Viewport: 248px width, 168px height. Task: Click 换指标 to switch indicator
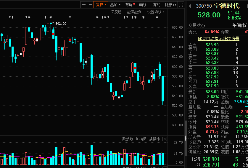pos(154,139)
